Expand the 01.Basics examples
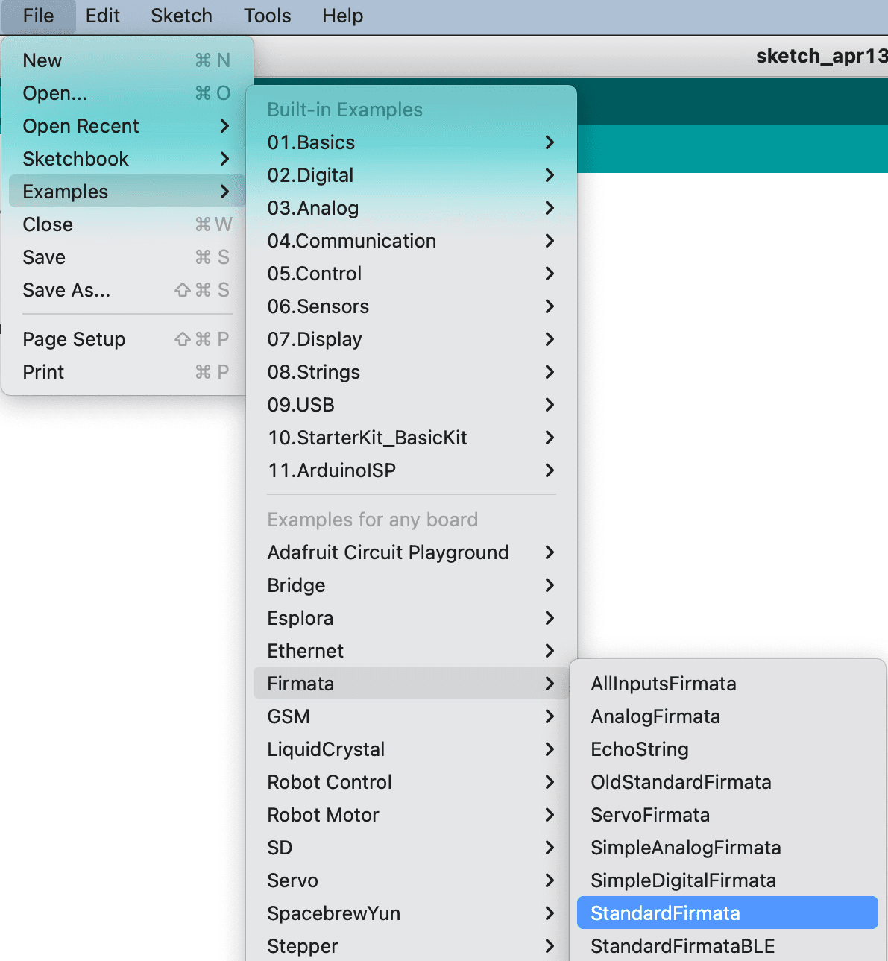 tap(411, 142)
